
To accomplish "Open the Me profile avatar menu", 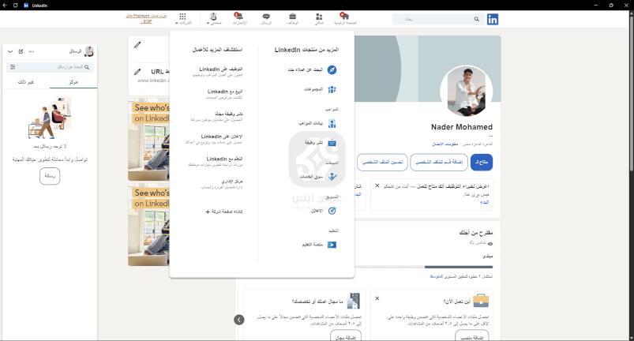I will point(214,18).
